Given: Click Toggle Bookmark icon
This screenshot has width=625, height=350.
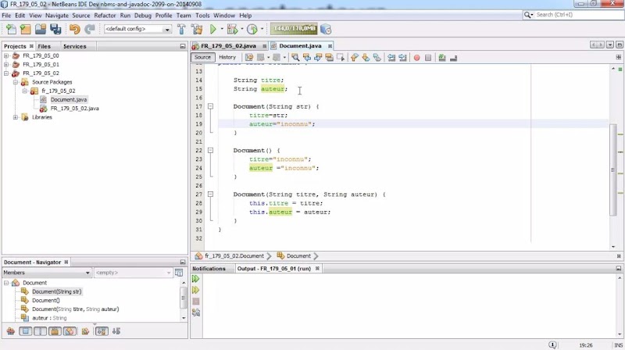Looking at the screenshot, I should click(377, 58).
